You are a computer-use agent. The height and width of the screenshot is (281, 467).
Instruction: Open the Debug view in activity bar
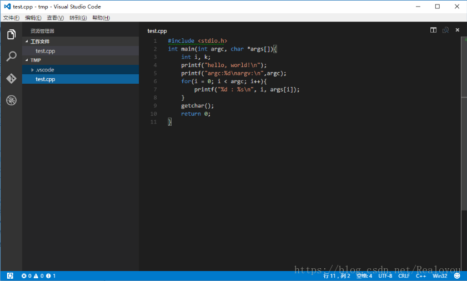tap(11, 100)
